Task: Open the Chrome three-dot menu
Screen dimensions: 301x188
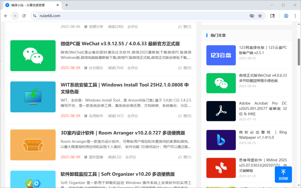Action: (295, 16)
